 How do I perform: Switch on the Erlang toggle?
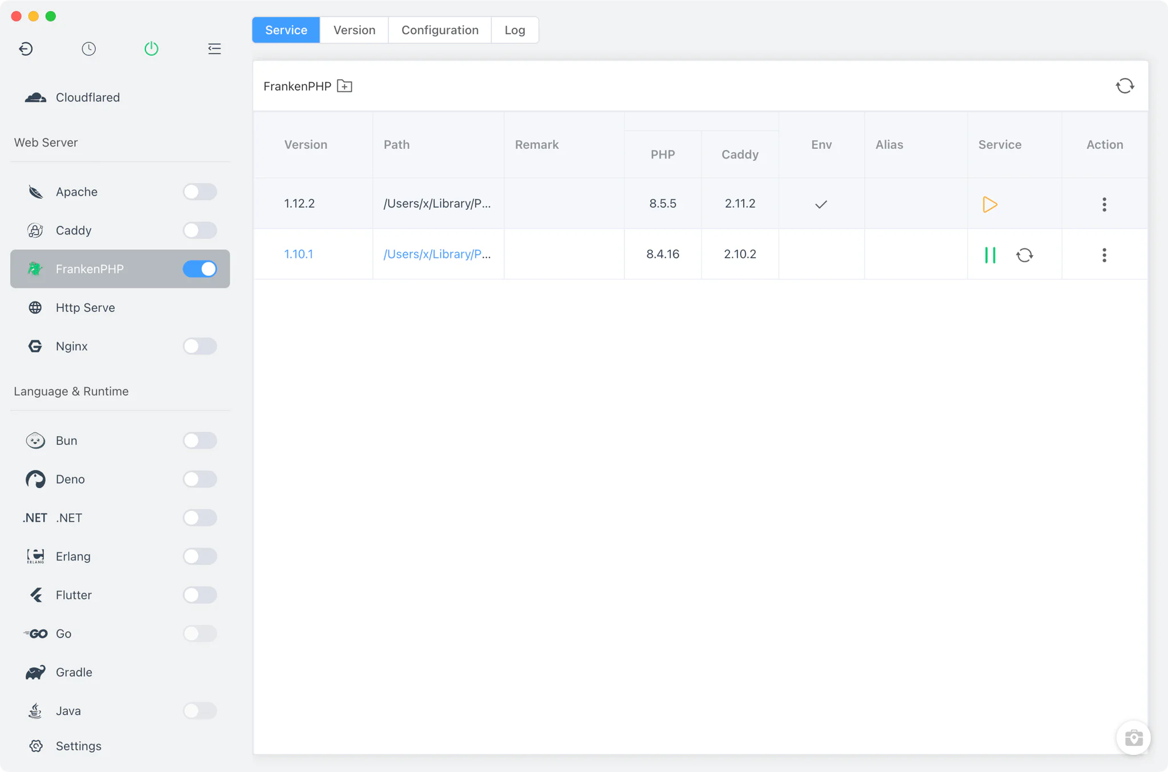click(x=200, y=556)
